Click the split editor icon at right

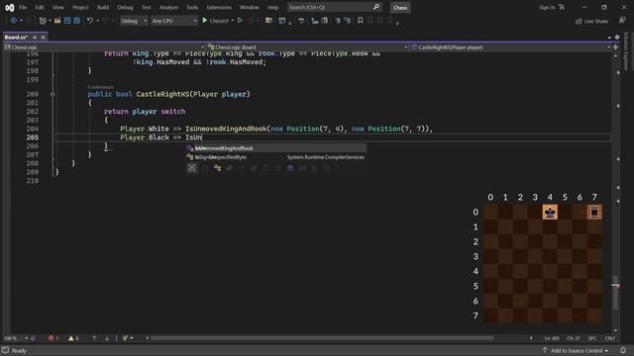pyautogui.click(x=615, y=47)
